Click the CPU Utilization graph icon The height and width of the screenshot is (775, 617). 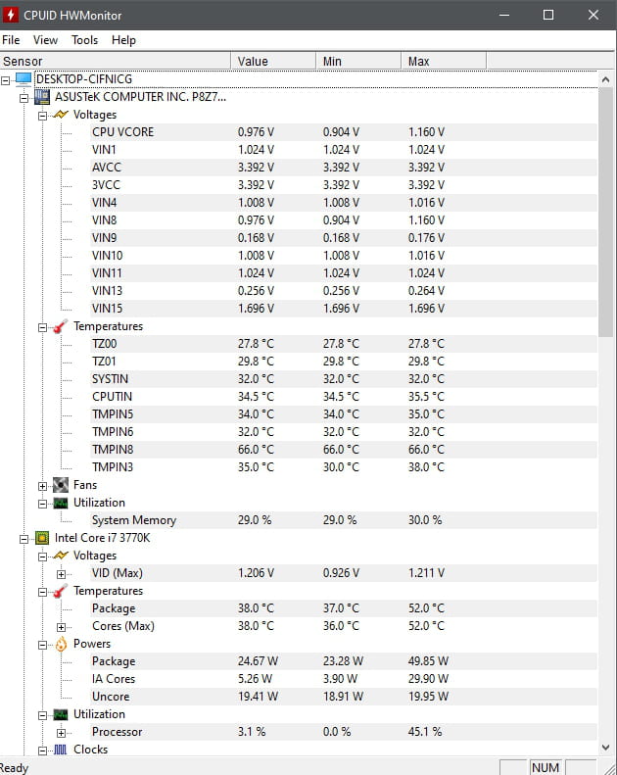coord(61,714)
